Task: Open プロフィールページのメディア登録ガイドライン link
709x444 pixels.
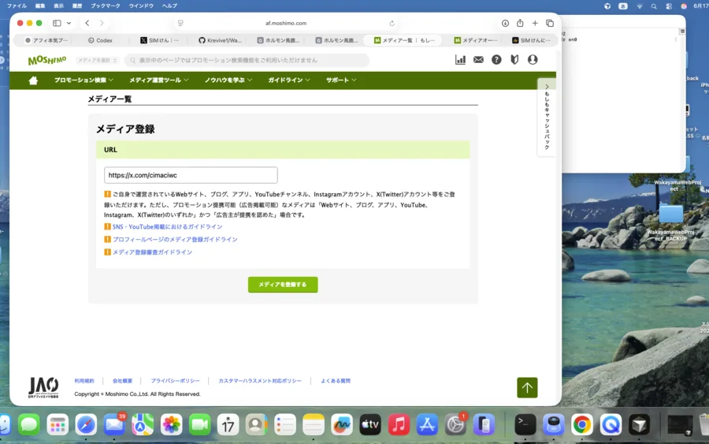Action: (x=175, y=240)
